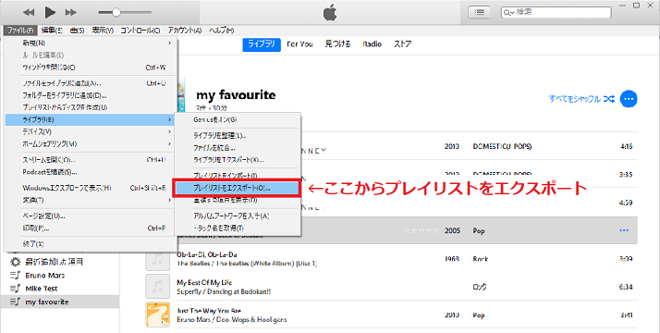Choose プレイリストからディスクを作成(U)
Image resolution: width=660 pixels, height=333 pixels.
(91, 107)
